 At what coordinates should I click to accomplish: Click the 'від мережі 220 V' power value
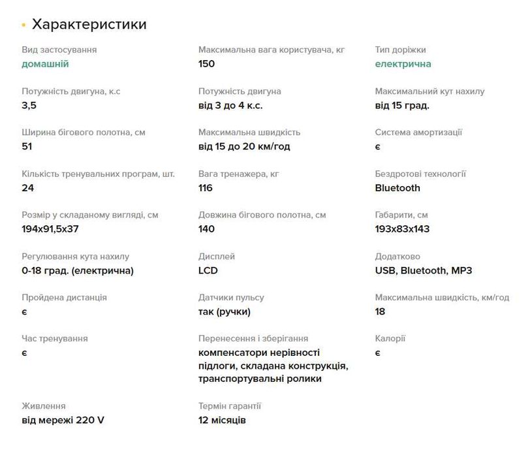click(63, 420)
